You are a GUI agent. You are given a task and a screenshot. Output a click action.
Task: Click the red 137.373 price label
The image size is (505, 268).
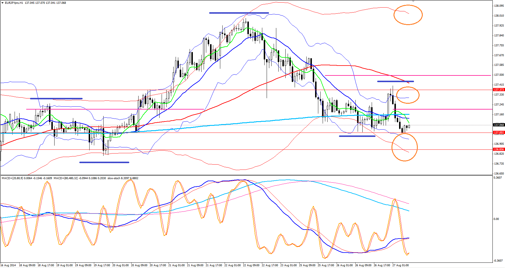pyautogui.click(x=499, y=90)
